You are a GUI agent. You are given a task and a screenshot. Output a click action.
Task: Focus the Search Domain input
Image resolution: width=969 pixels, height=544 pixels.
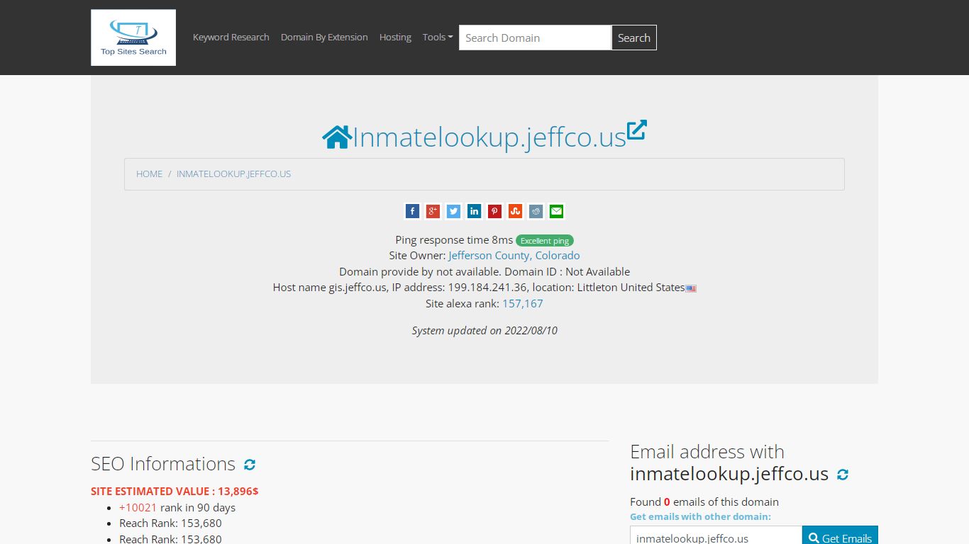click(536, 38)
